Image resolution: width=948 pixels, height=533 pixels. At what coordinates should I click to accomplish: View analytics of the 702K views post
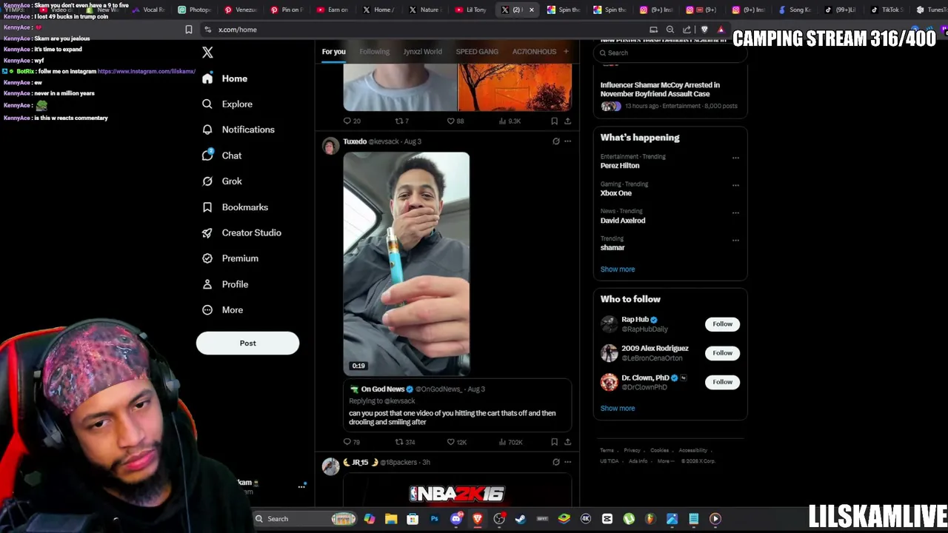click(510, 442)
